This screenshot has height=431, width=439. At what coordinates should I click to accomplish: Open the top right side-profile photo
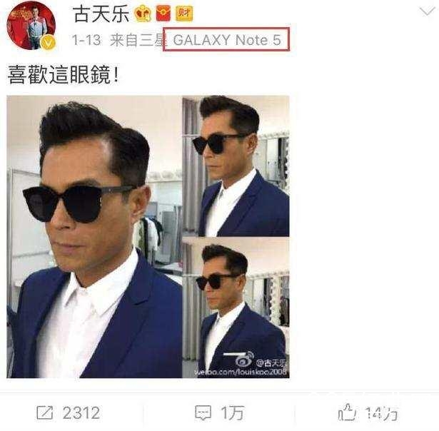click(236, 166)
